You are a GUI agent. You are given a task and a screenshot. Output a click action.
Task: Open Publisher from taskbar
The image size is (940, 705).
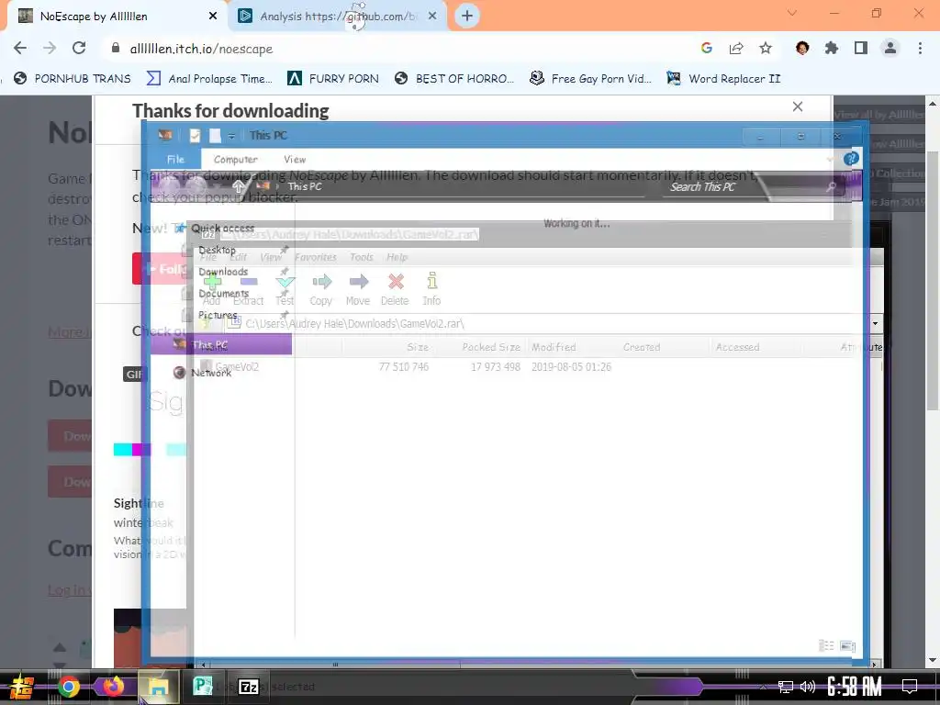click(203, 687)
